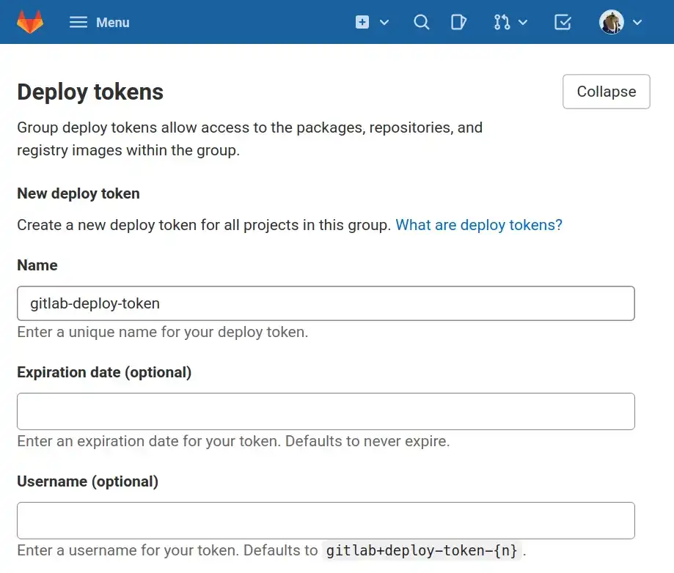Open the profile dropdown chevron
The height and width of the screenshot is (573, 674).
(x=637, y=22)
